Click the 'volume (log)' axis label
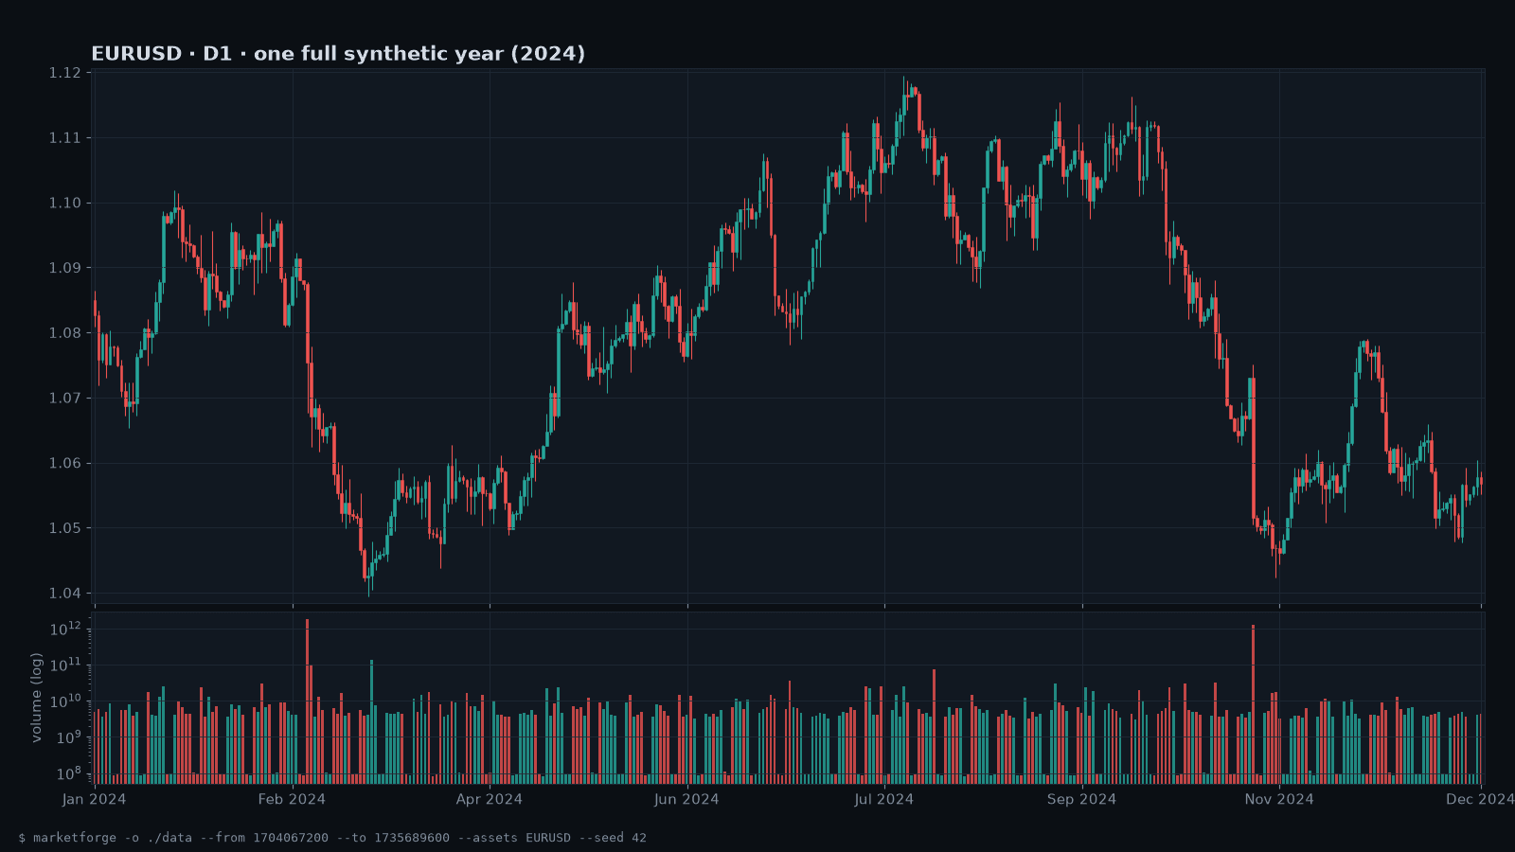 (36, 698)
